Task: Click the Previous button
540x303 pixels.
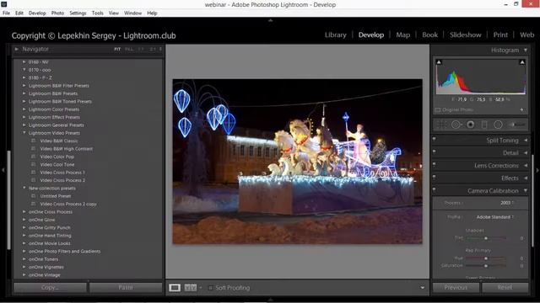Action: (456, 288)
